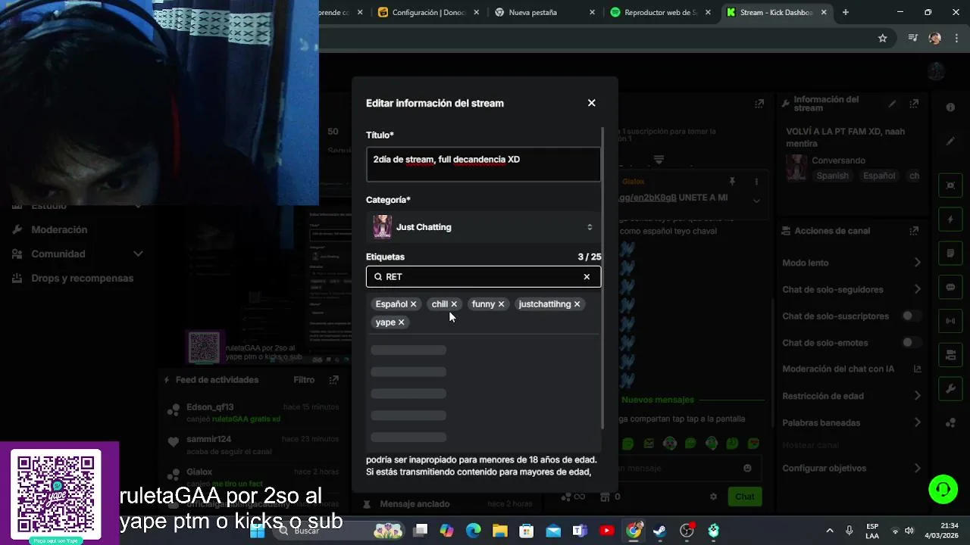Open chat settings gear icon
The image size is (970, 545).
(713, 497)
